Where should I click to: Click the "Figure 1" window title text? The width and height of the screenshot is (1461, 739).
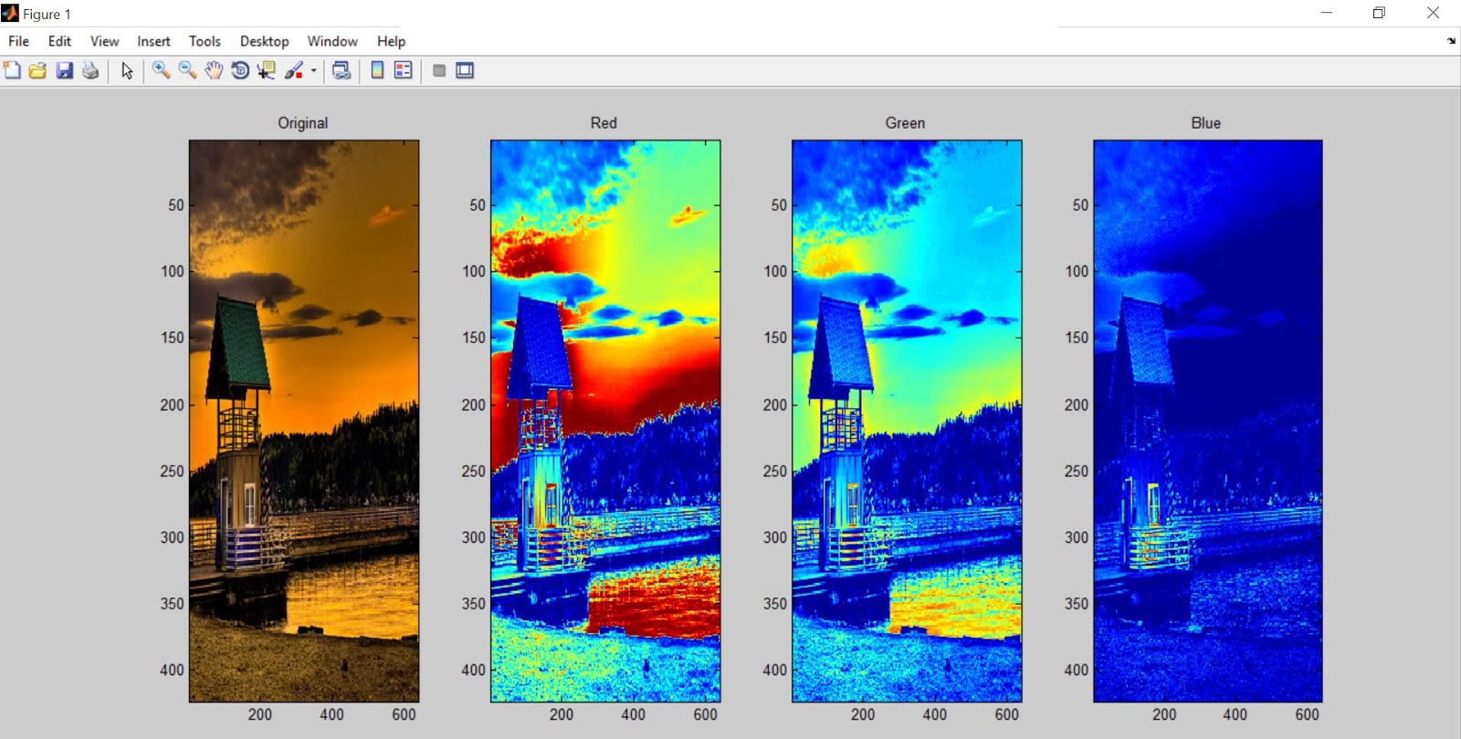(47, 14)
